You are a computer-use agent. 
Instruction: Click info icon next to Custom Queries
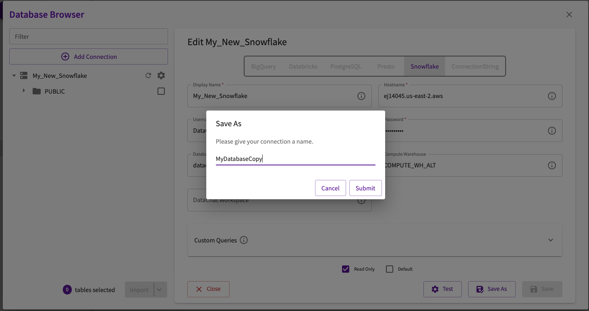click(244, 240)
